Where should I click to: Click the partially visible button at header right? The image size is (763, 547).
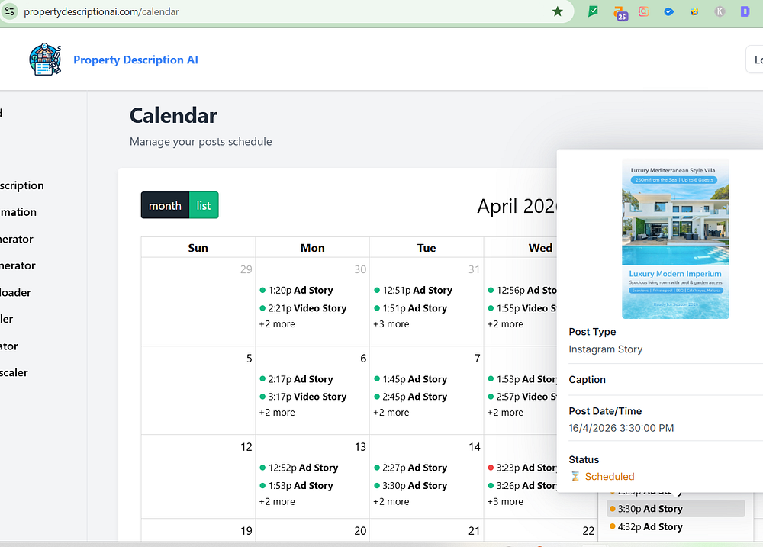point(755,60)
